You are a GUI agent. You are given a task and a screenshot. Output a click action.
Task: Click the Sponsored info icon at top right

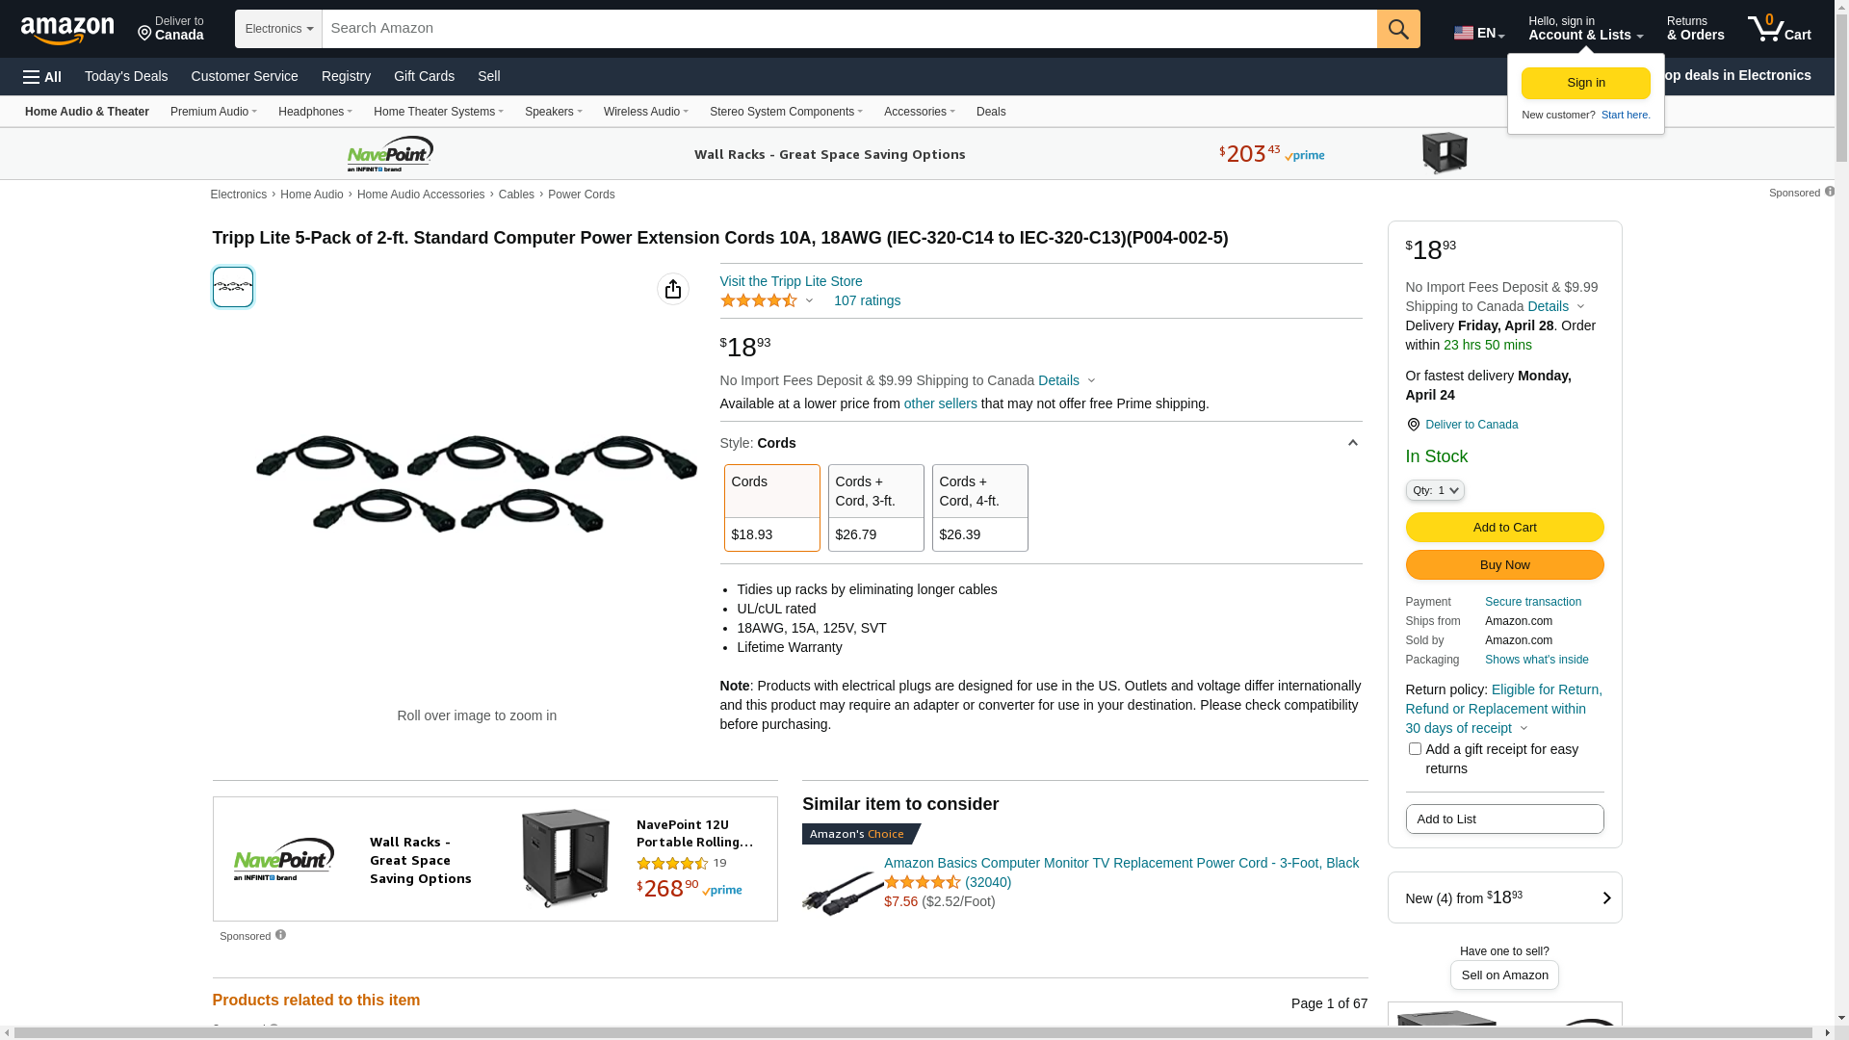point(1830,192)
